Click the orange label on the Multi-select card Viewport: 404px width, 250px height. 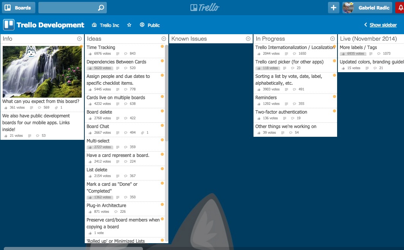coord(162,140)
